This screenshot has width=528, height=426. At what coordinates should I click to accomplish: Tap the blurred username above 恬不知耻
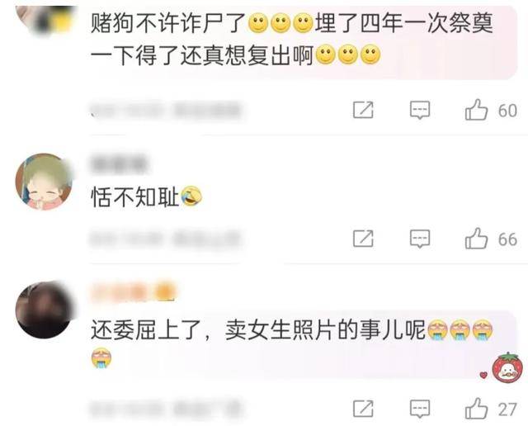[x=119, y=164]
